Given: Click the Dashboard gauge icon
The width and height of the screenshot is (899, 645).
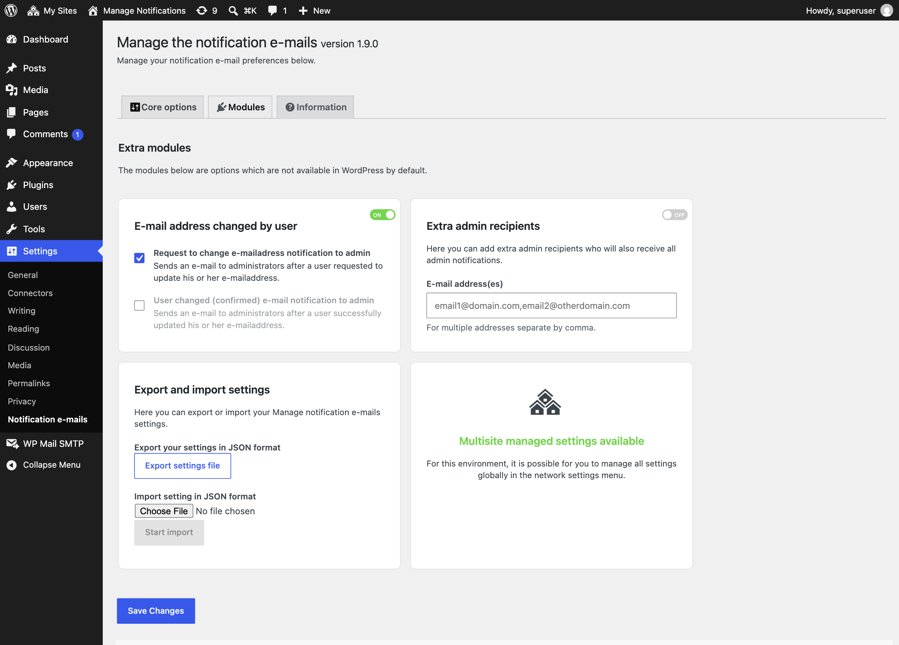Looking at the screenshot, I should (x=12, y=39).
